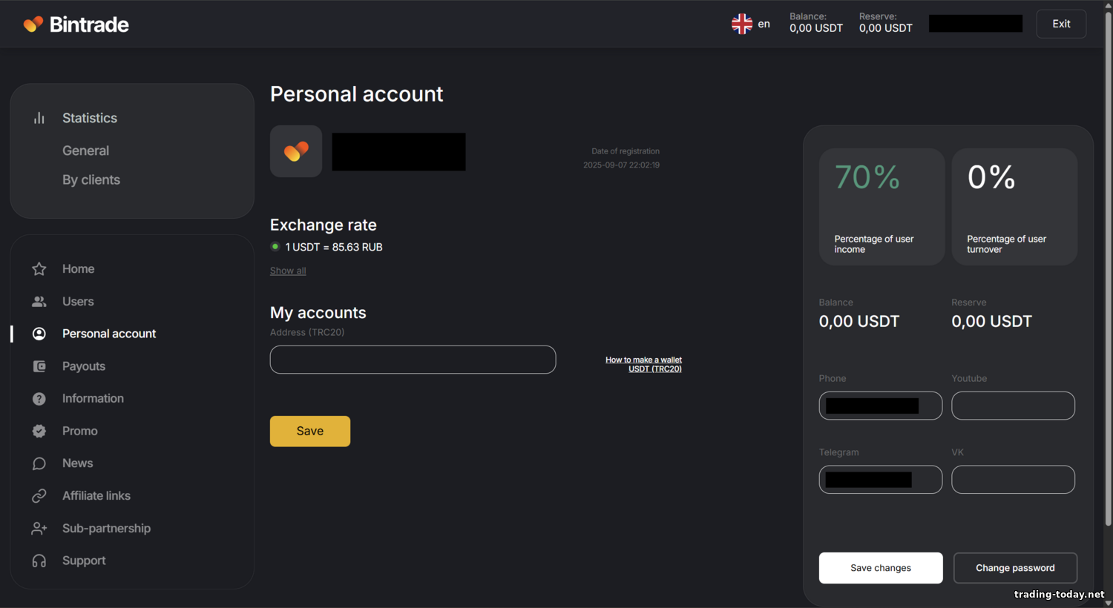Viewport: 1113px width, 608px height.
Task: Click the Statistics bar chart icon
Action: [39, 118]
